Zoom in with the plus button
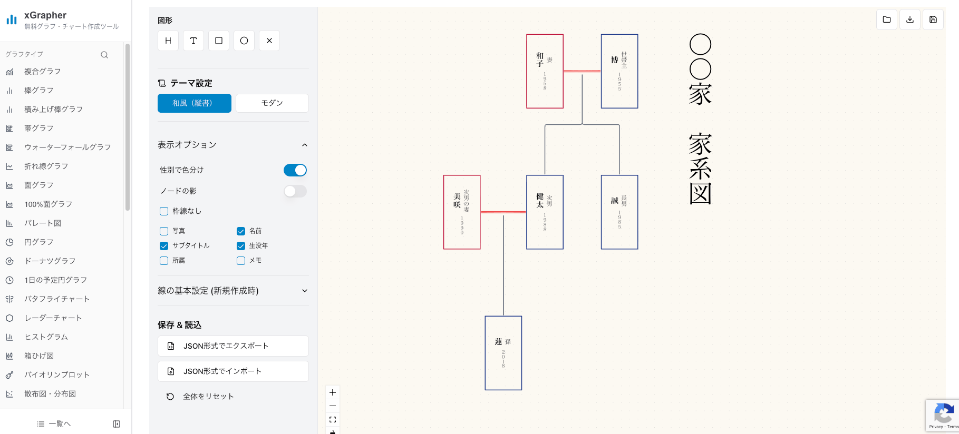This screenshot has height=434, width=959. 333,392
